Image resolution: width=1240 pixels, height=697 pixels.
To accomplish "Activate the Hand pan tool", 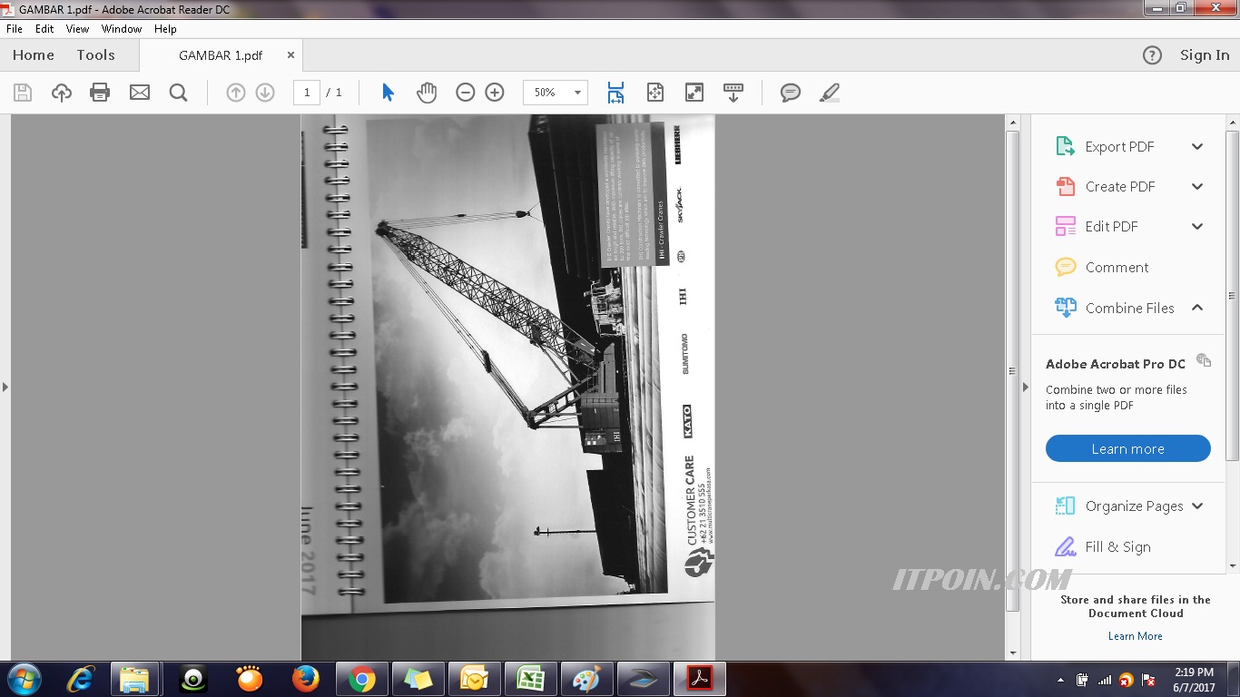I will point(427,93).
